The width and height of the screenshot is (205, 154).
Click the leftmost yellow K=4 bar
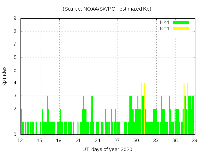141,109
